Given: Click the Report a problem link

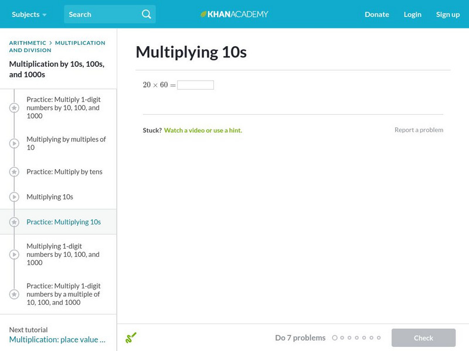Looking at the screenshot, I should 420,130.
